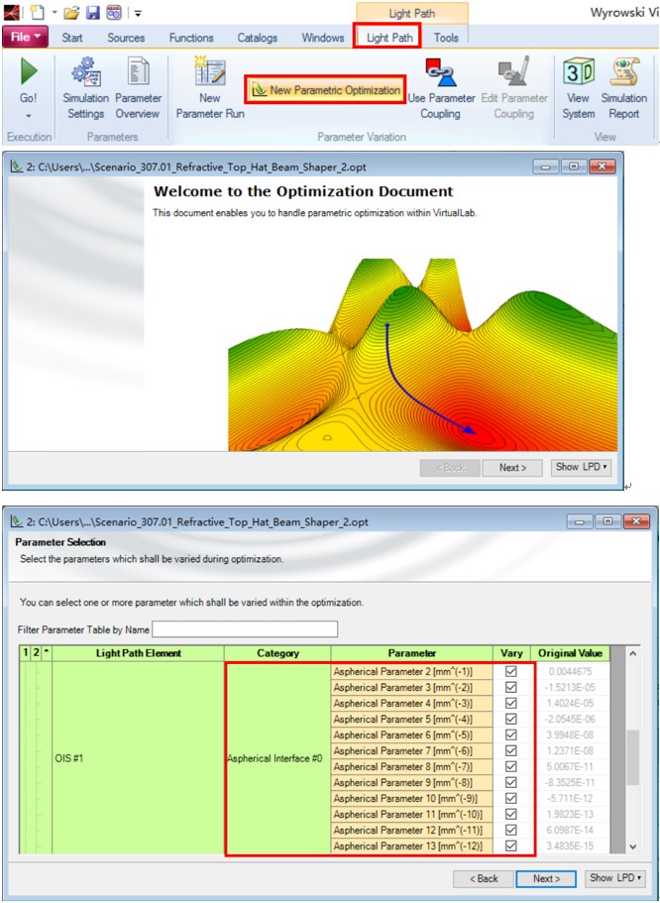Toggle Vary for Aspherical Parameter 9
Screen dimensions: 660x903
tap(510, 783)
